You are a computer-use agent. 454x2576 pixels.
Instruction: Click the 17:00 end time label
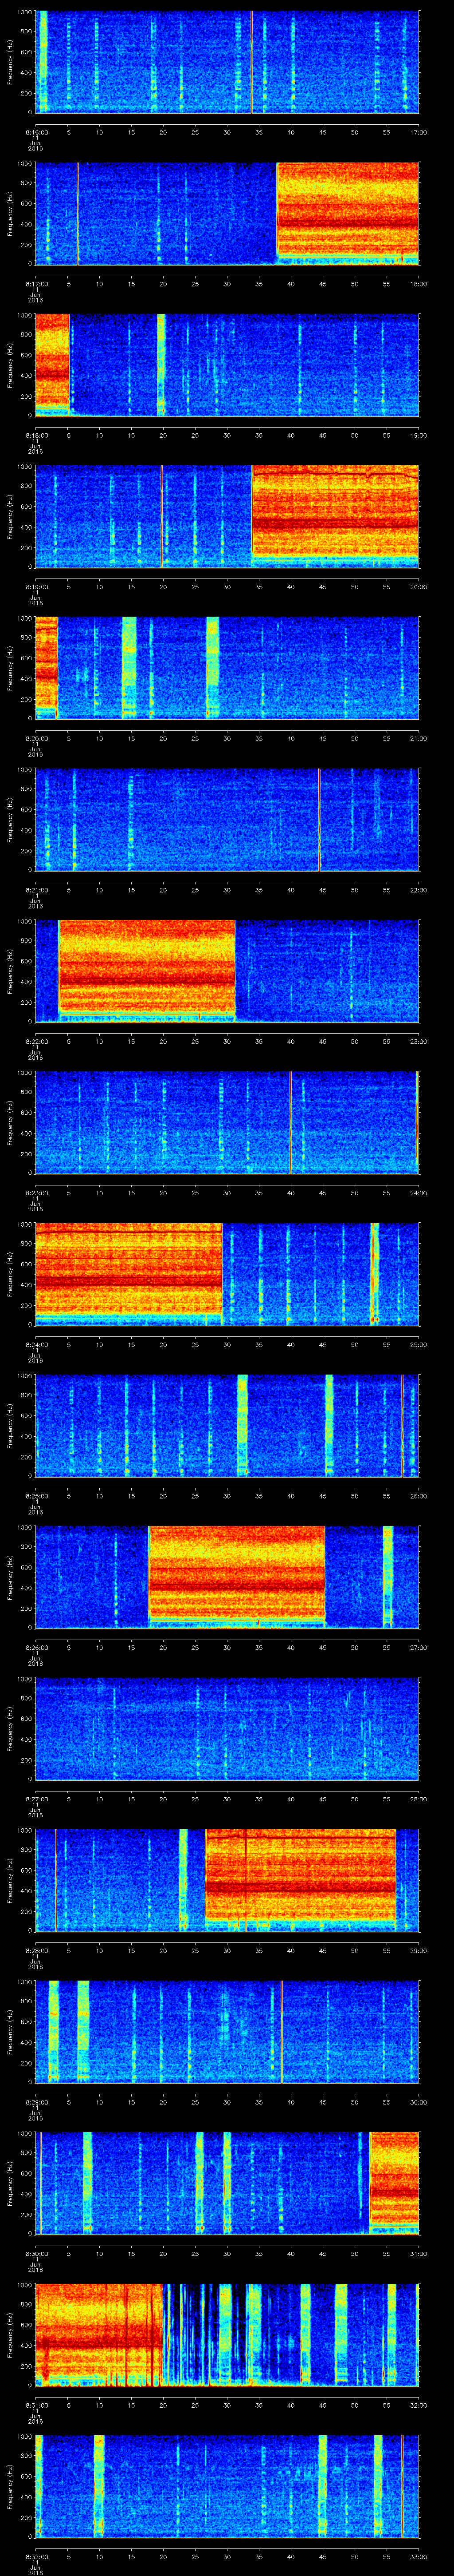pyautogui.click(x=419, y=132)
